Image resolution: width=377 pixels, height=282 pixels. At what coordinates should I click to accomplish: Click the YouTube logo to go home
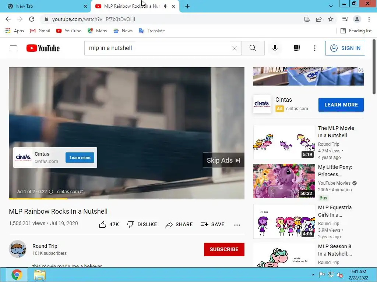(43, 48)
